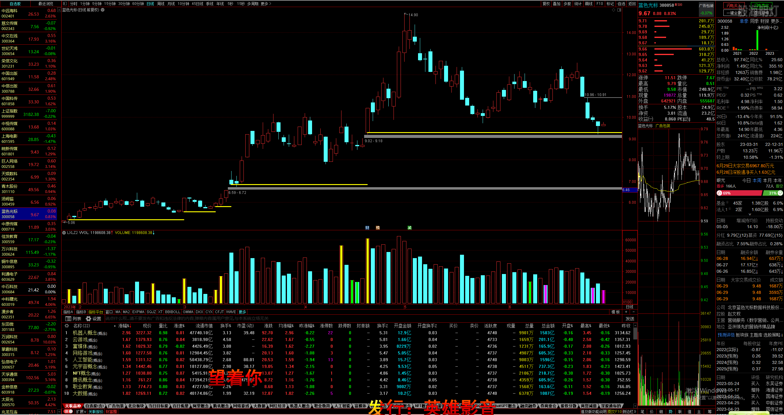784x415 pixels.
Task: Open the LXLZ2 volume indicator settings icon
Action: (64, 233)
